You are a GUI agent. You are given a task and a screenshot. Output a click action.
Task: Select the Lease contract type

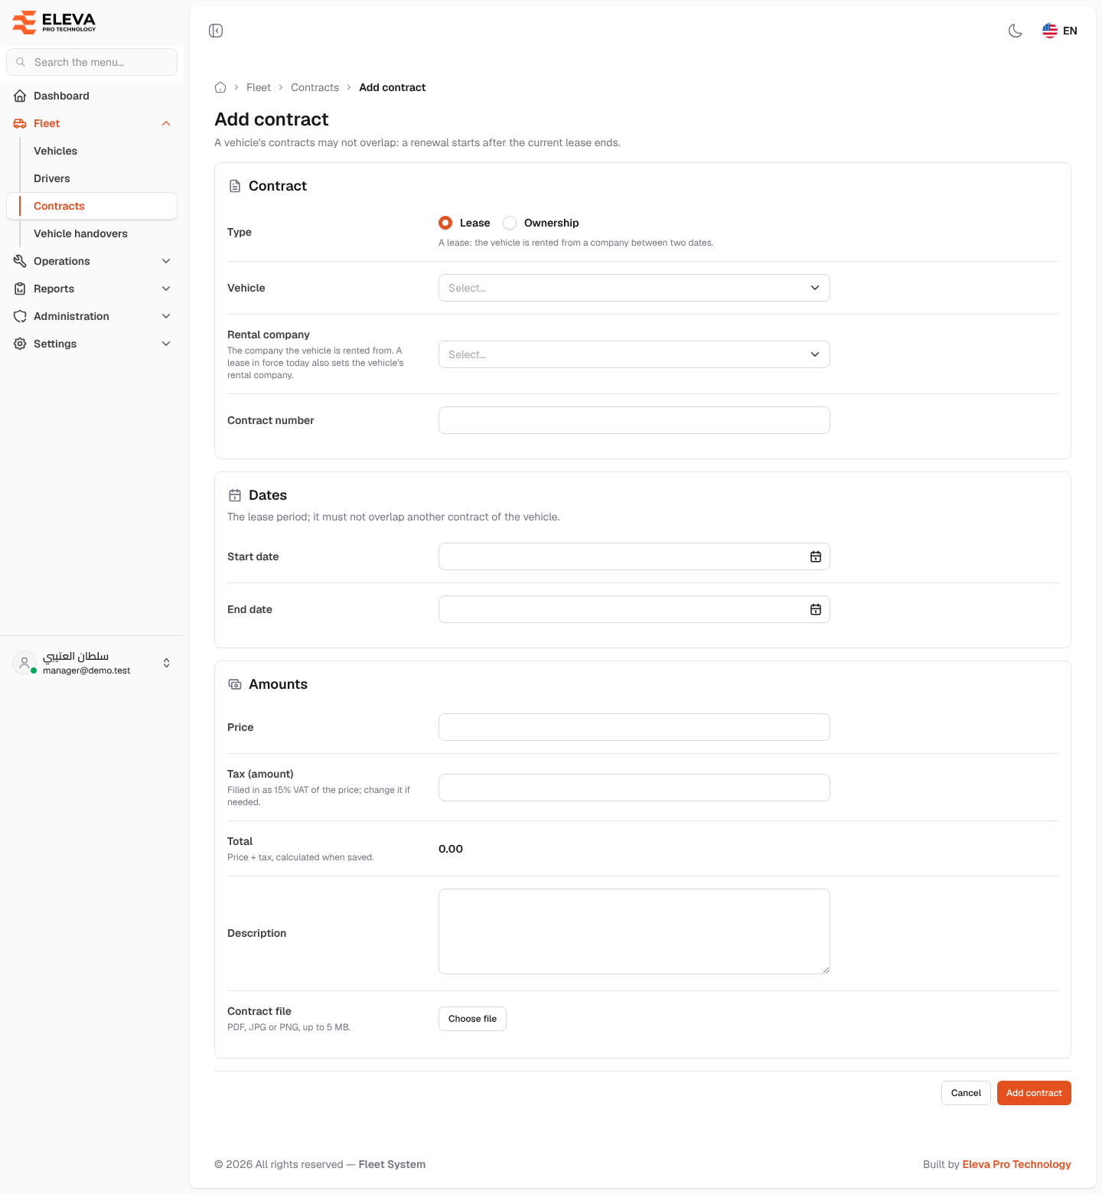pyautogui.click(x=445, y=223)
